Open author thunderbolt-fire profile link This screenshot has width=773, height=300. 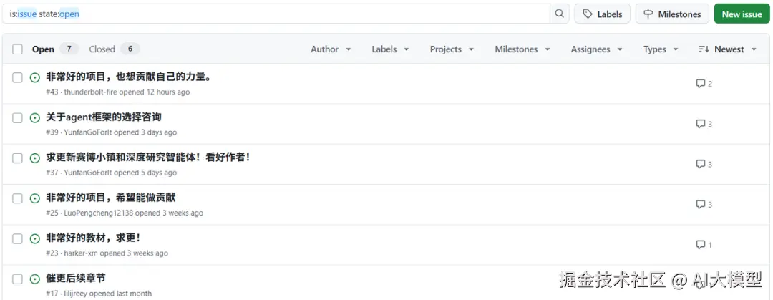pyautogui.click(x=91, y=92)
